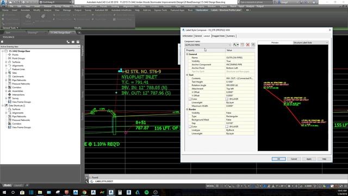This screenshot has height=196, width=348.
Task: Open Spotify from the taskbar
Action: pos(146,192)
